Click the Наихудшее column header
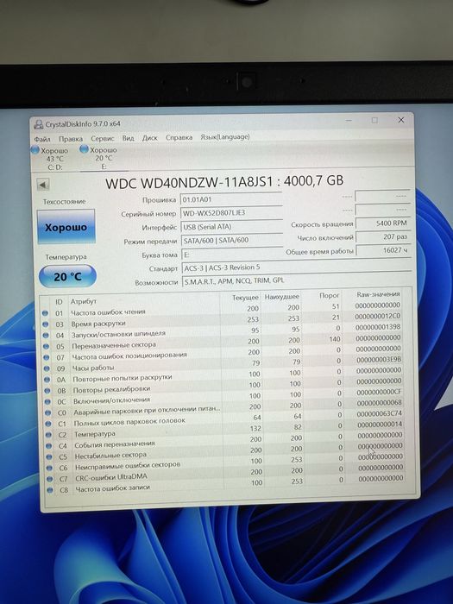453x604 pixels. click(281, 297)
